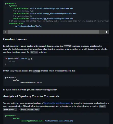This screenshot has width=113, height=124.
Task: Click the '::has()' code after 'disable the'
Action: 36,71
